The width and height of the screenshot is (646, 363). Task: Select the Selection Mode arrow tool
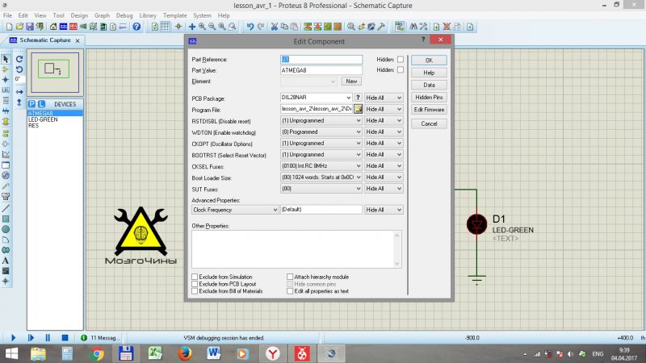pyautogui.click(x=6, y=59)
